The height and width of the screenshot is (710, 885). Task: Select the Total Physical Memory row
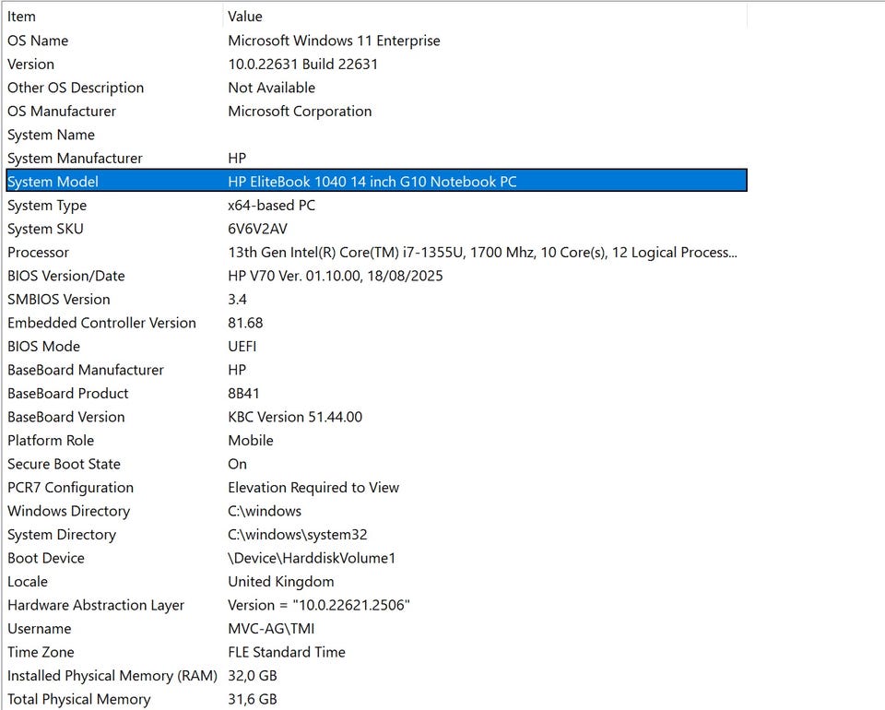(376, 699)
